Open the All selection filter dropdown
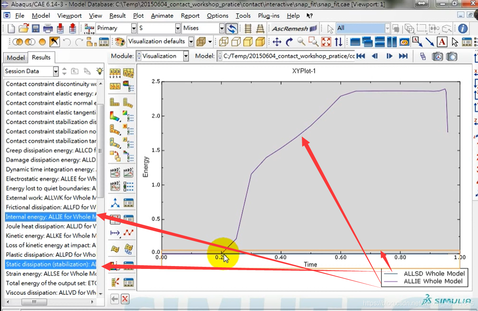This screenshot has height=311, width=478. 387,29
